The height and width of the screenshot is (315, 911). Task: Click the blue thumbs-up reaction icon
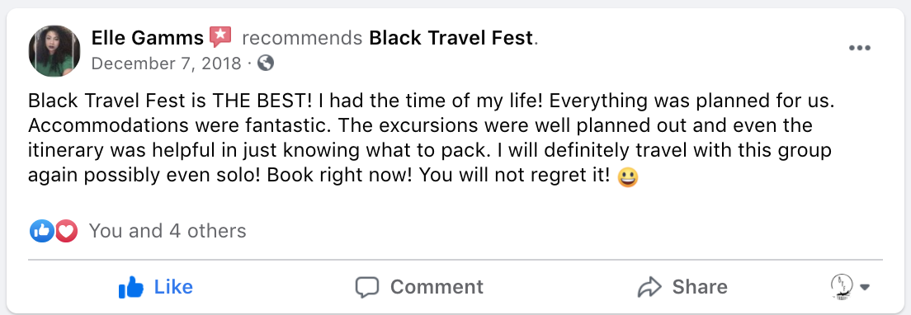pos(40,232)
